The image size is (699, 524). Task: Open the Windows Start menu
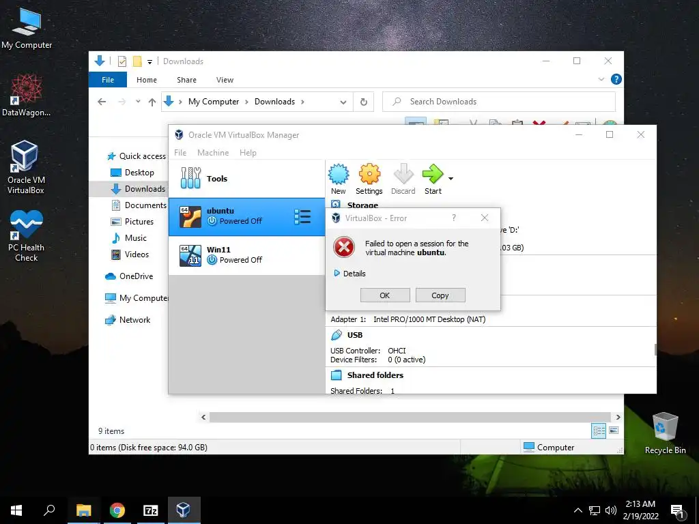[x=16, y=510]
